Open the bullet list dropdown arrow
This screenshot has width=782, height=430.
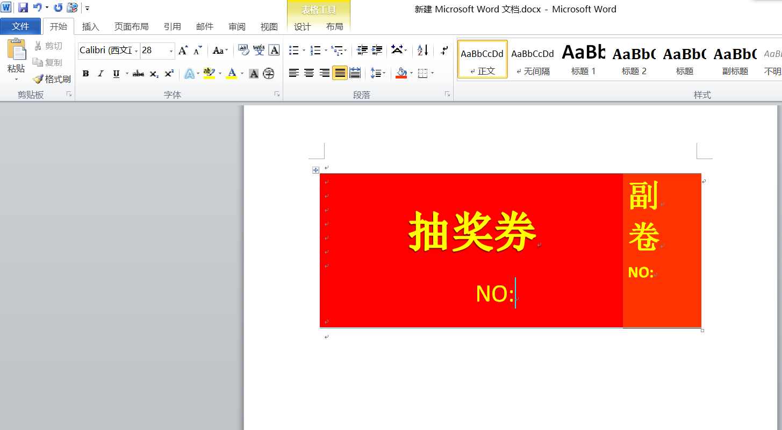[x=304, y=51]
